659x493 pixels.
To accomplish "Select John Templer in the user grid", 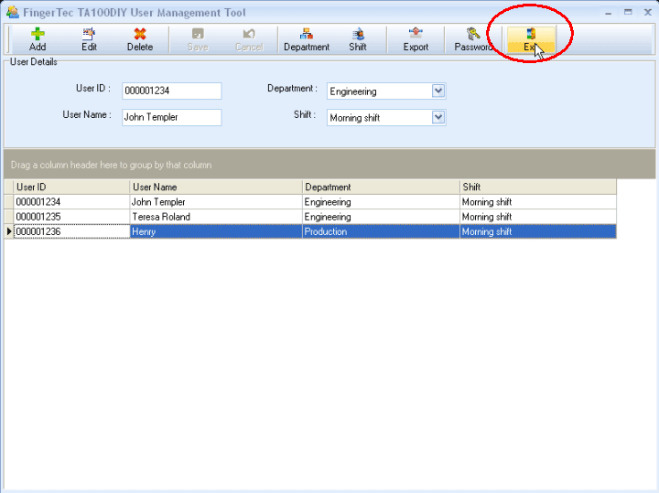I will (216, 202).
